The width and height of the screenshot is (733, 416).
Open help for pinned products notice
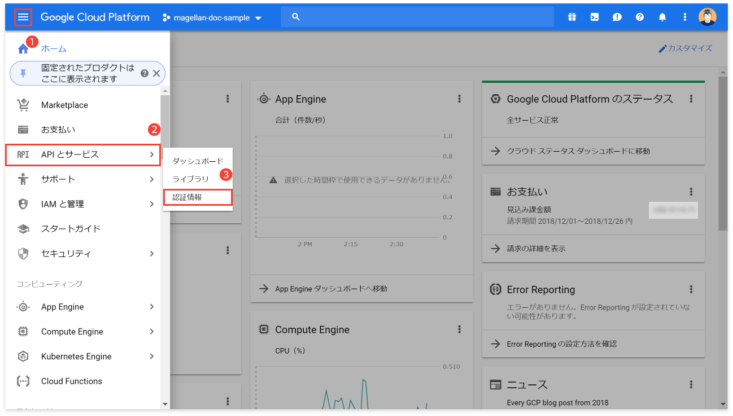tap(145, 73)
